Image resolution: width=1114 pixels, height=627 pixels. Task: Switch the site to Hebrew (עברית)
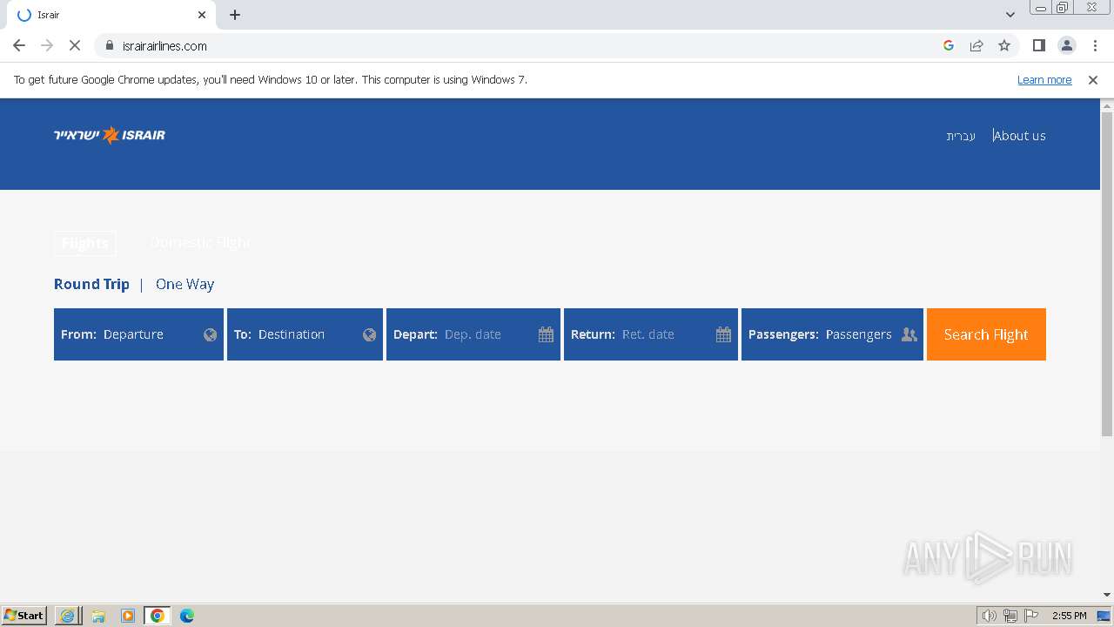(961, 136)
